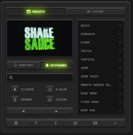Select the Bass Drop preset
The width and height of the screenshot is (133, 135).
coord(101,93)
